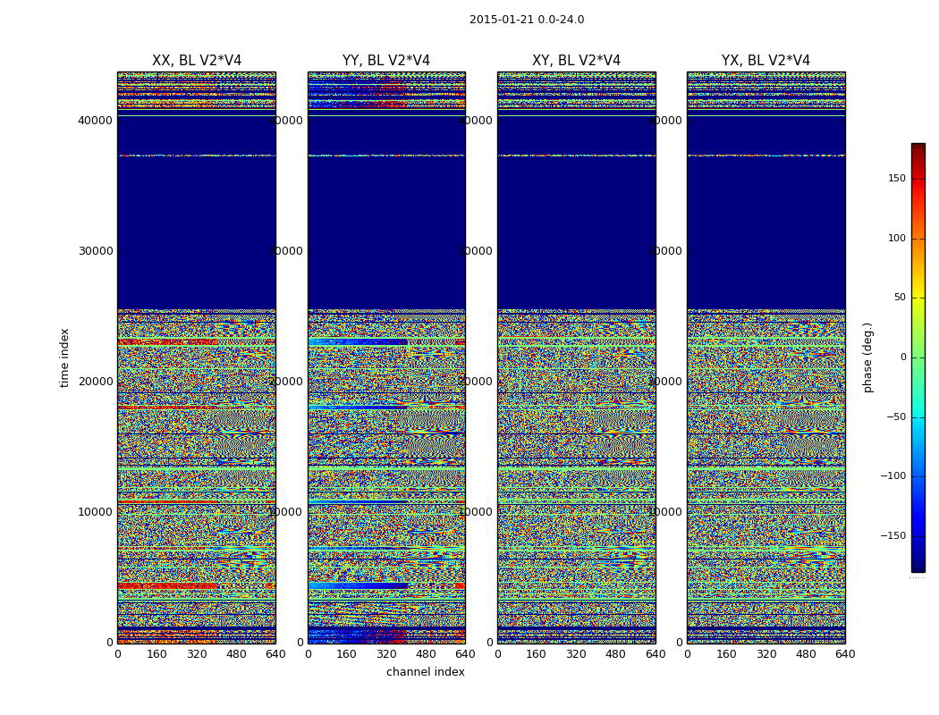Click the 480 x-tick under XX panel
Screen dimensions: 939x715
click(236, 654)
